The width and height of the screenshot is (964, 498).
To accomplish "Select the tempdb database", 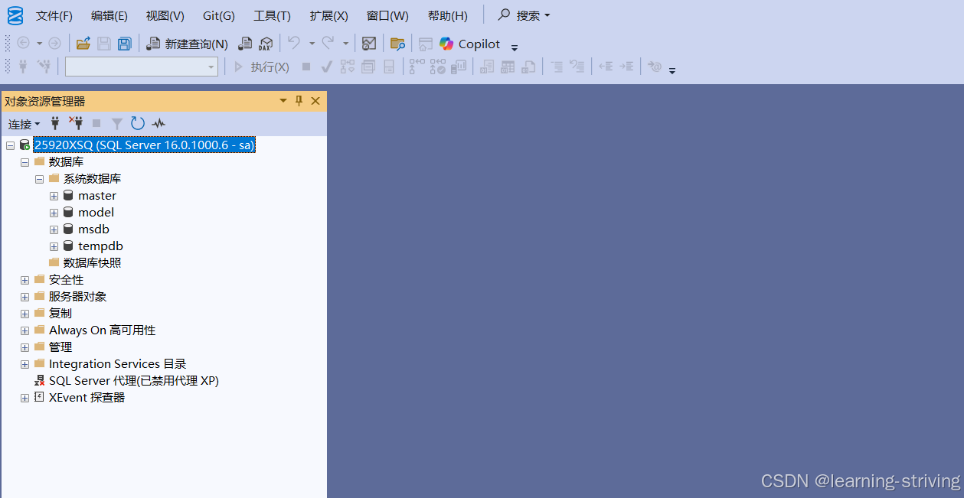I will click(100, 246).
